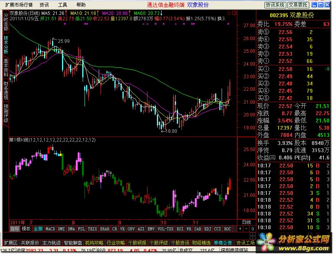333x254 pixels.
Task: Open the 资讯 menu
Action: 44,5
